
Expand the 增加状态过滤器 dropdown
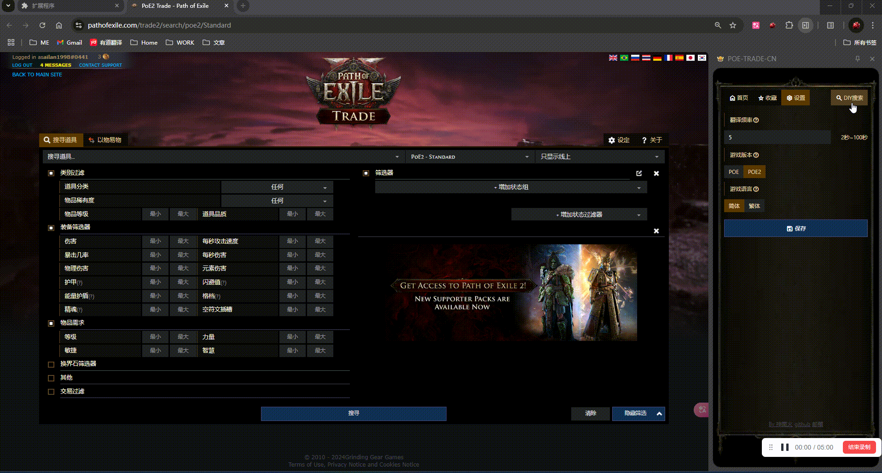(579, 214)
